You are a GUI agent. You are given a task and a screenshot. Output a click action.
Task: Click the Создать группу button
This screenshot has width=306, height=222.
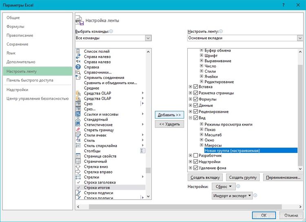click(x=243, y=177)
